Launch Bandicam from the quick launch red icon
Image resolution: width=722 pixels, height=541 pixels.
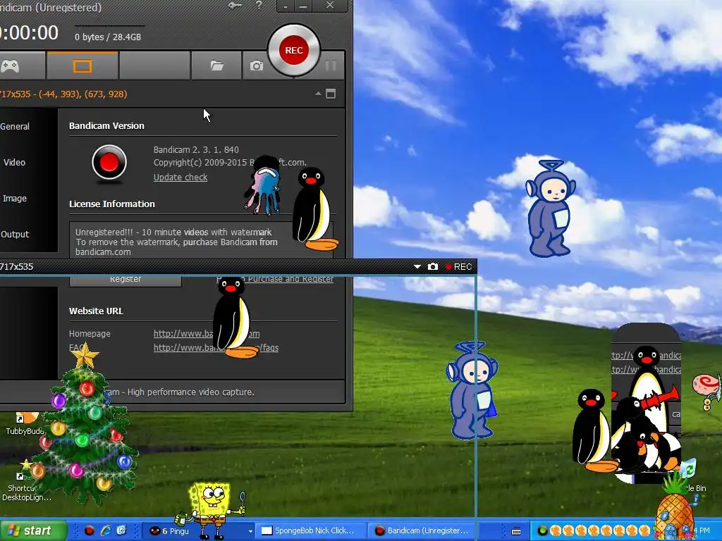89,530
